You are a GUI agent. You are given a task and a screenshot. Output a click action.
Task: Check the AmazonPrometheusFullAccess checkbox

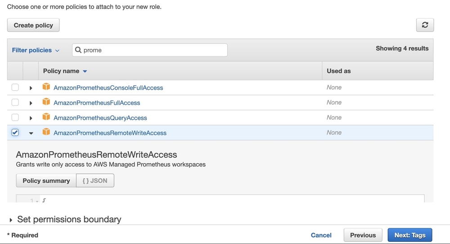(x=15, y=102)
